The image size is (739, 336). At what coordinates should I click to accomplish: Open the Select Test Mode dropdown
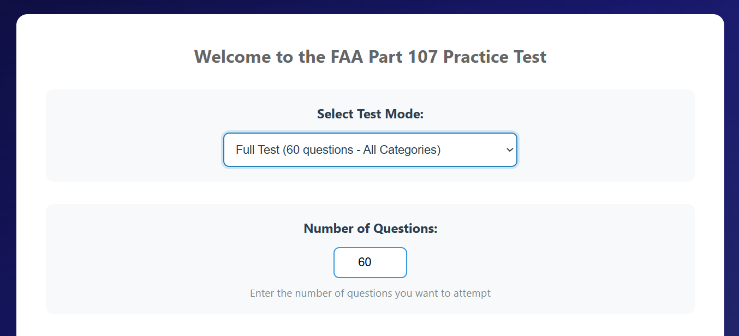click(369, 149)
